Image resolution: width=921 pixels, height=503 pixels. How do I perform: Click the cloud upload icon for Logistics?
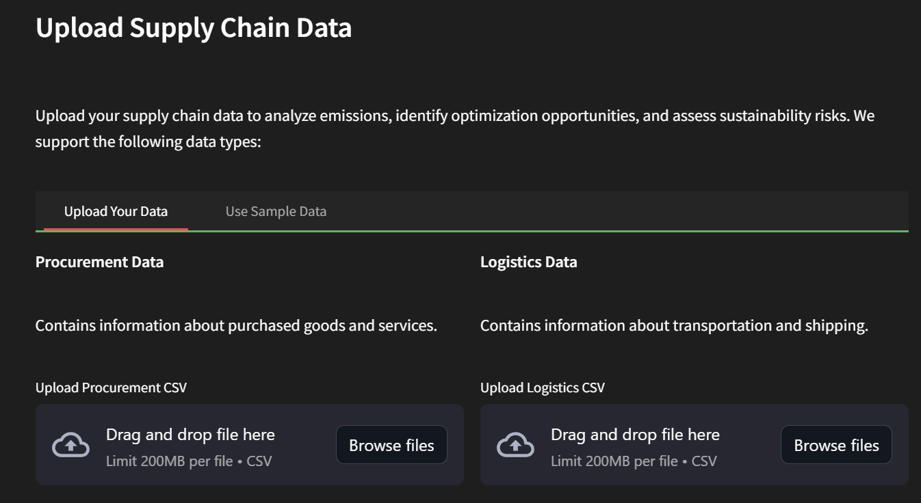pos(516,445)
